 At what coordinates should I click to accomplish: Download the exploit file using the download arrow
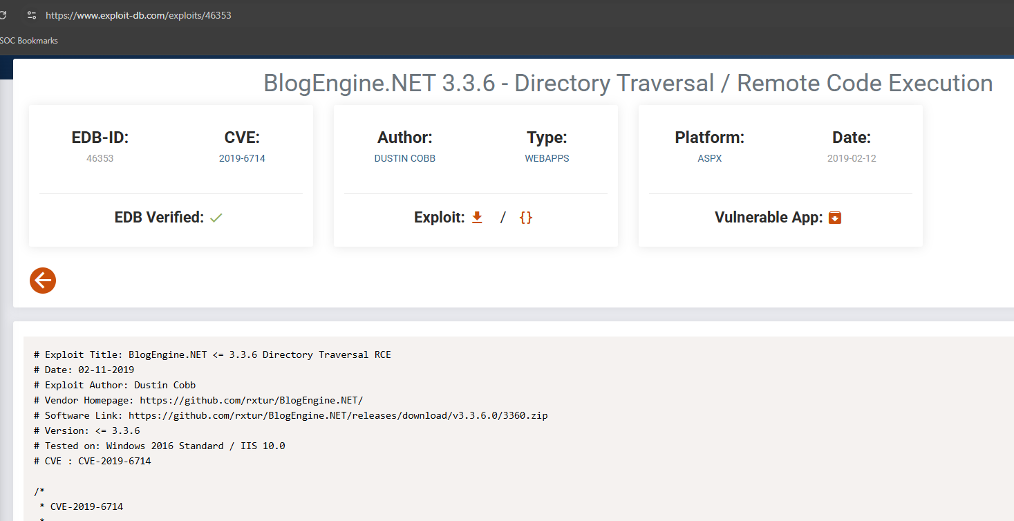pos(476,218)
